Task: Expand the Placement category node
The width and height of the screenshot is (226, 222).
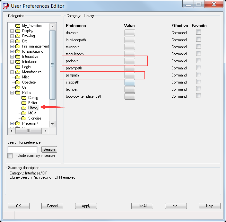Action: coord(12,123)
